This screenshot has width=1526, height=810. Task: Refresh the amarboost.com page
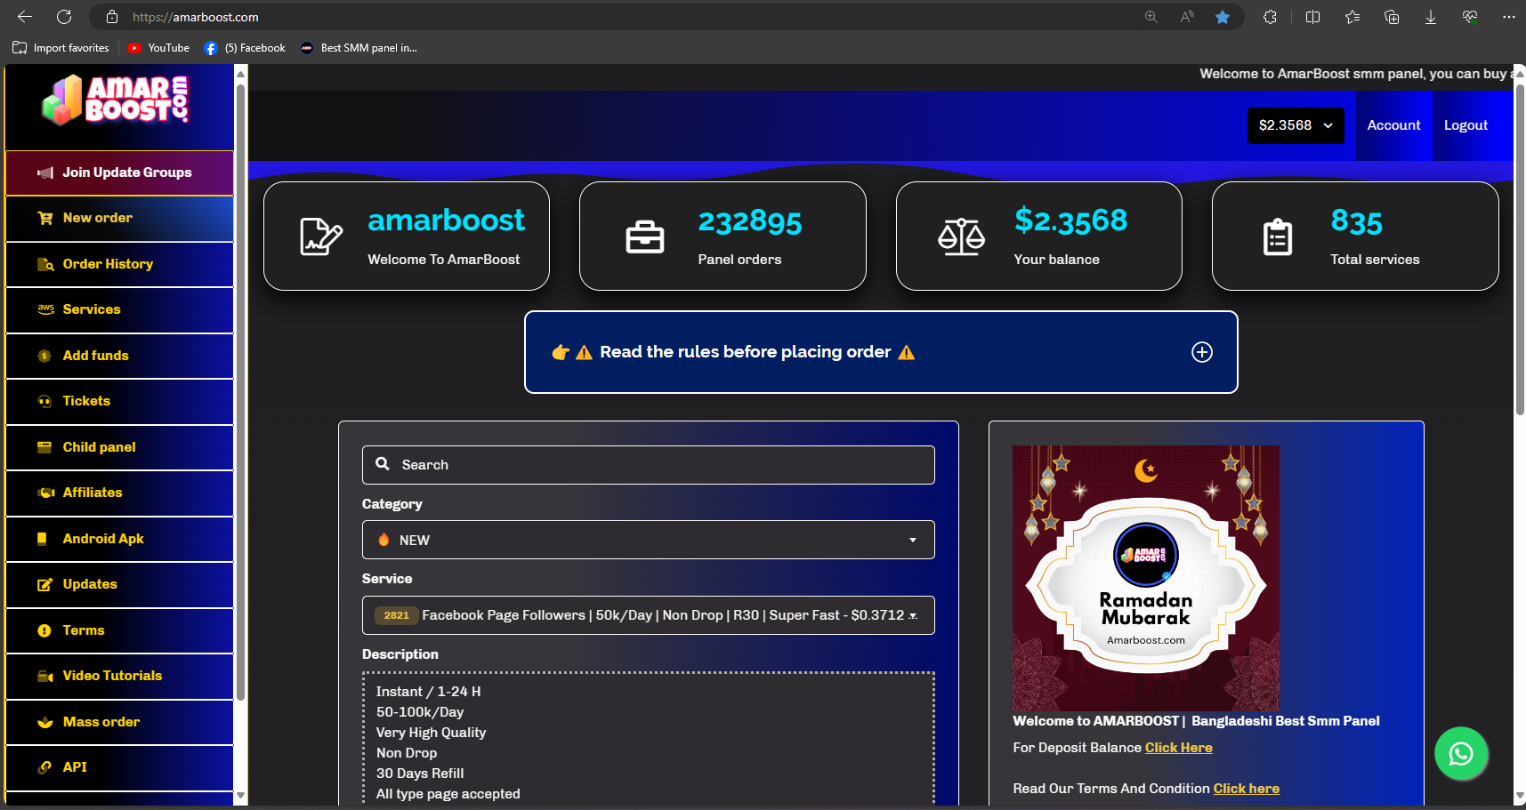64,17
